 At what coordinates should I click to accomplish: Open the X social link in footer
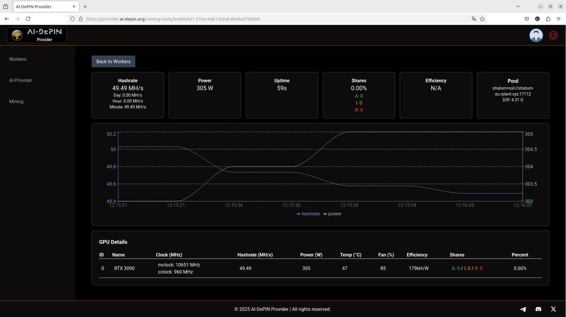point(554,309)
